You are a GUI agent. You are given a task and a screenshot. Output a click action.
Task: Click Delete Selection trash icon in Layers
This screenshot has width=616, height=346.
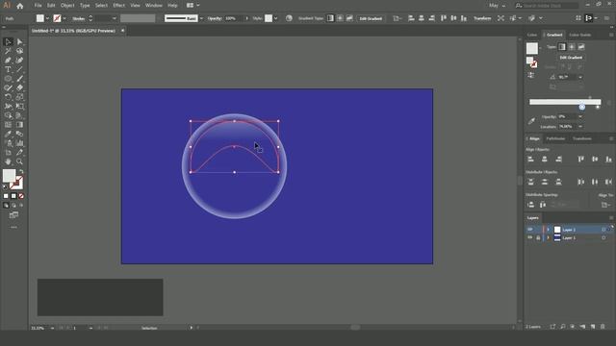pyautogui.click(x=603, y=327)
